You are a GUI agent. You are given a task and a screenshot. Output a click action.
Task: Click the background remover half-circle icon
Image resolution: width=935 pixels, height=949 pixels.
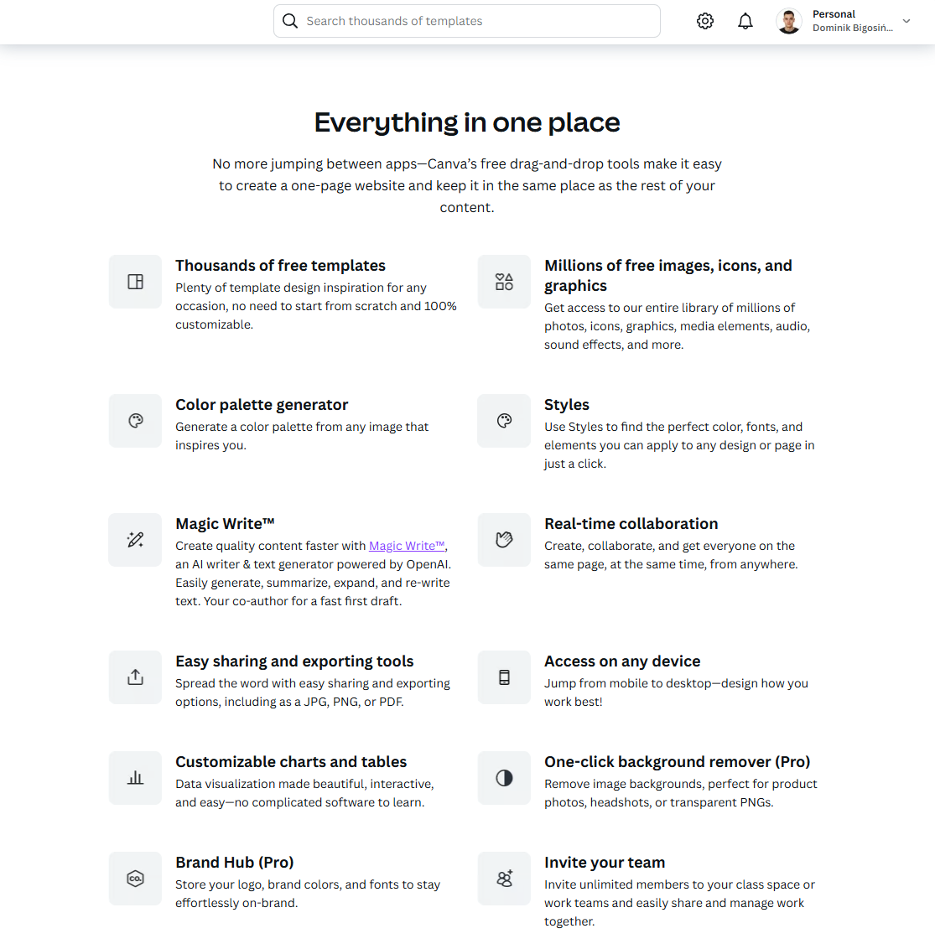pos(504,778)
